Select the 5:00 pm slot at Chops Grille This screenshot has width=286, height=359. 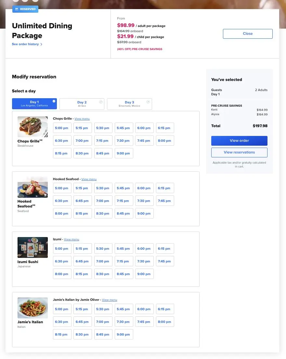62,128
